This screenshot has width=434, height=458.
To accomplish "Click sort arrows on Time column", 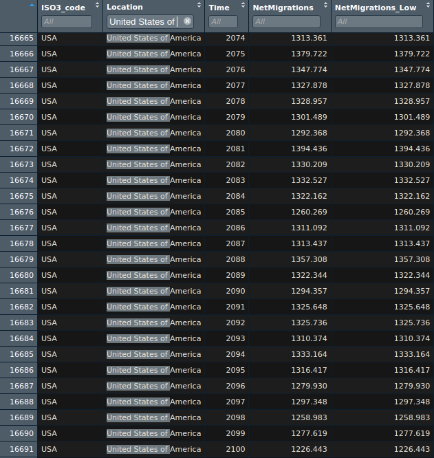I will 243,7.
